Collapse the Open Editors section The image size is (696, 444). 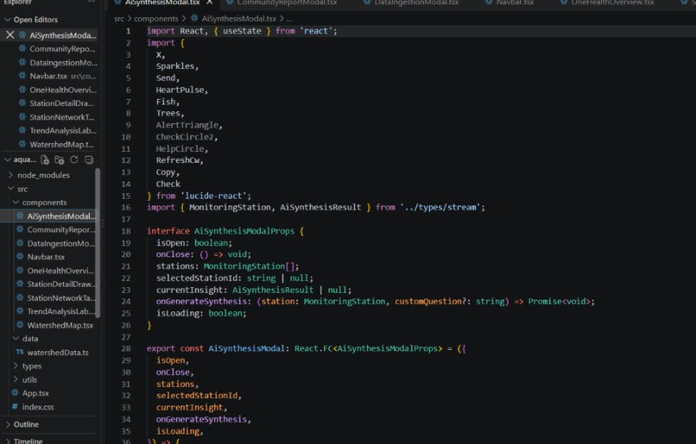8,20
